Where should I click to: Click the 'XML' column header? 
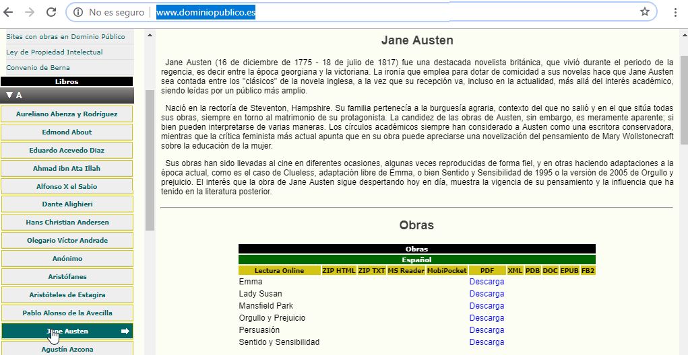point(515,270)
